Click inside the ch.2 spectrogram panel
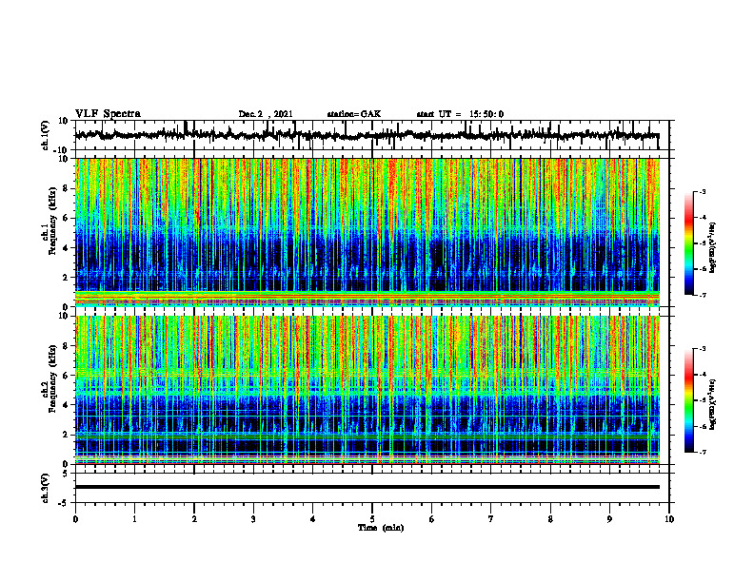 tap(367, 390)
